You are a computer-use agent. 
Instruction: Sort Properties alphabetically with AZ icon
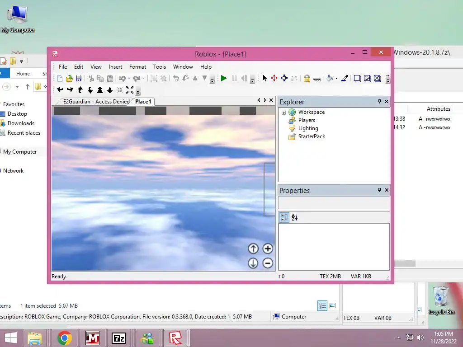294,217
